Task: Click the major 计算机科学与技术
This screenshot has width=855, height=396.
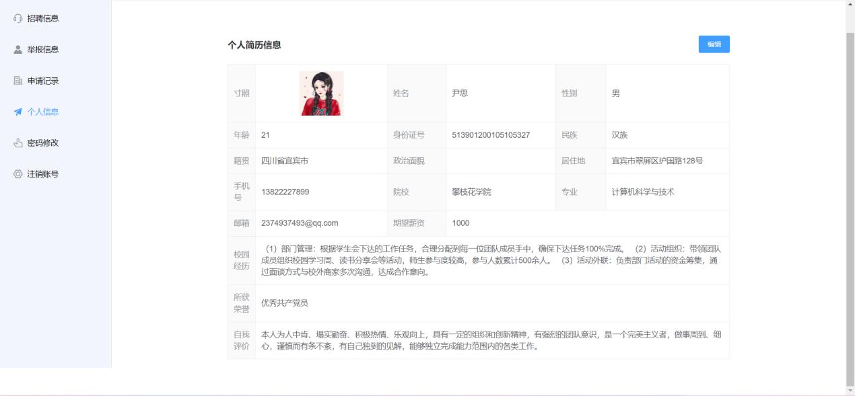Action: pos(643,192)
